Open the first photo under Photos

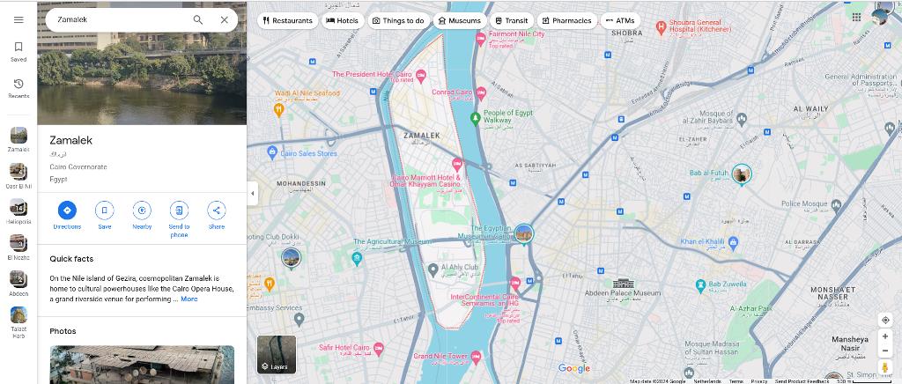(142, 365)
